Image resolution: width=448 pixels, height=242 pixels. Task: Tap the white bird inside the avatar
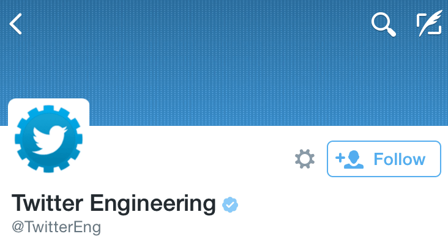click(50, 140)
